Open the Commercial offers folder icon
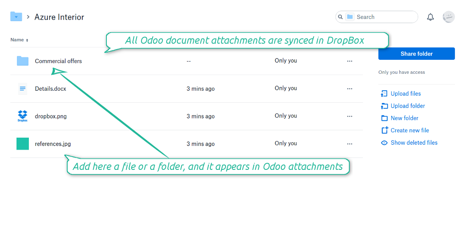Image resolution: width=466 pixels, height=228 pixels. (23, 61)
